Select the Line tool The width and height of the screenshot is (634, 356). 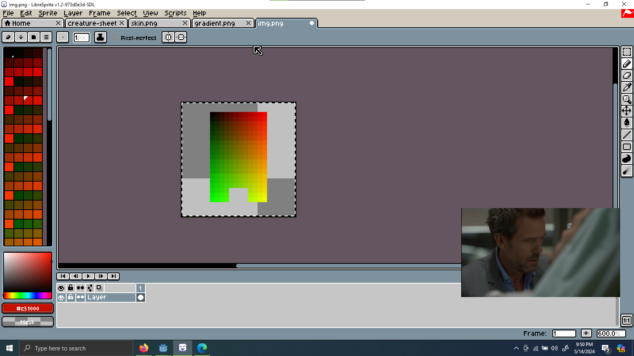(x=626, y=135)
